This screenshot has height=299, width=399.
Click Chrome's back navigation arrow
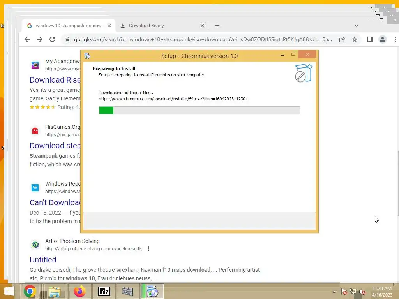(x=27, y=39)
